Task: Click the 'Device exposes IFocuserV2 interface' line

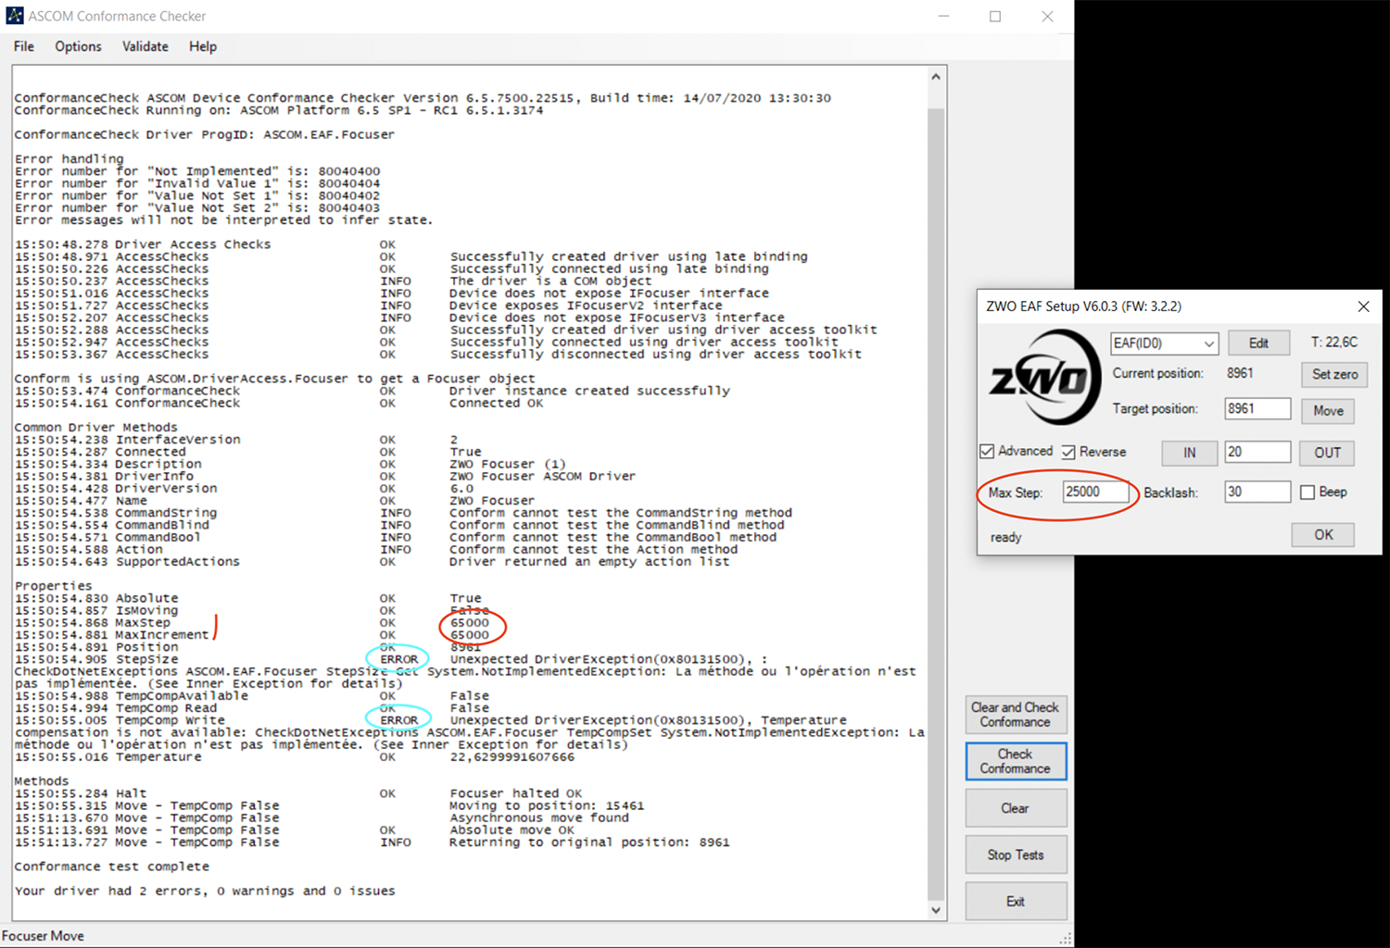Action: (x=586, y=306)
